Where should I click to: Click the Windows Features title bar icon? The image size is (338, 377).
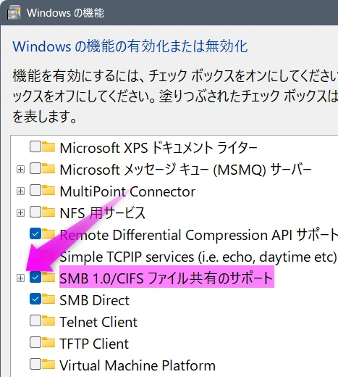(x=14, y=12)
